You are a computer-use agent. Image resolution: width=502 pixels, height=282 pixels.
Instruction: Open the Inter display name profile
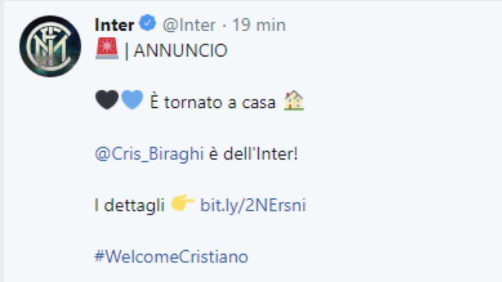114,25
